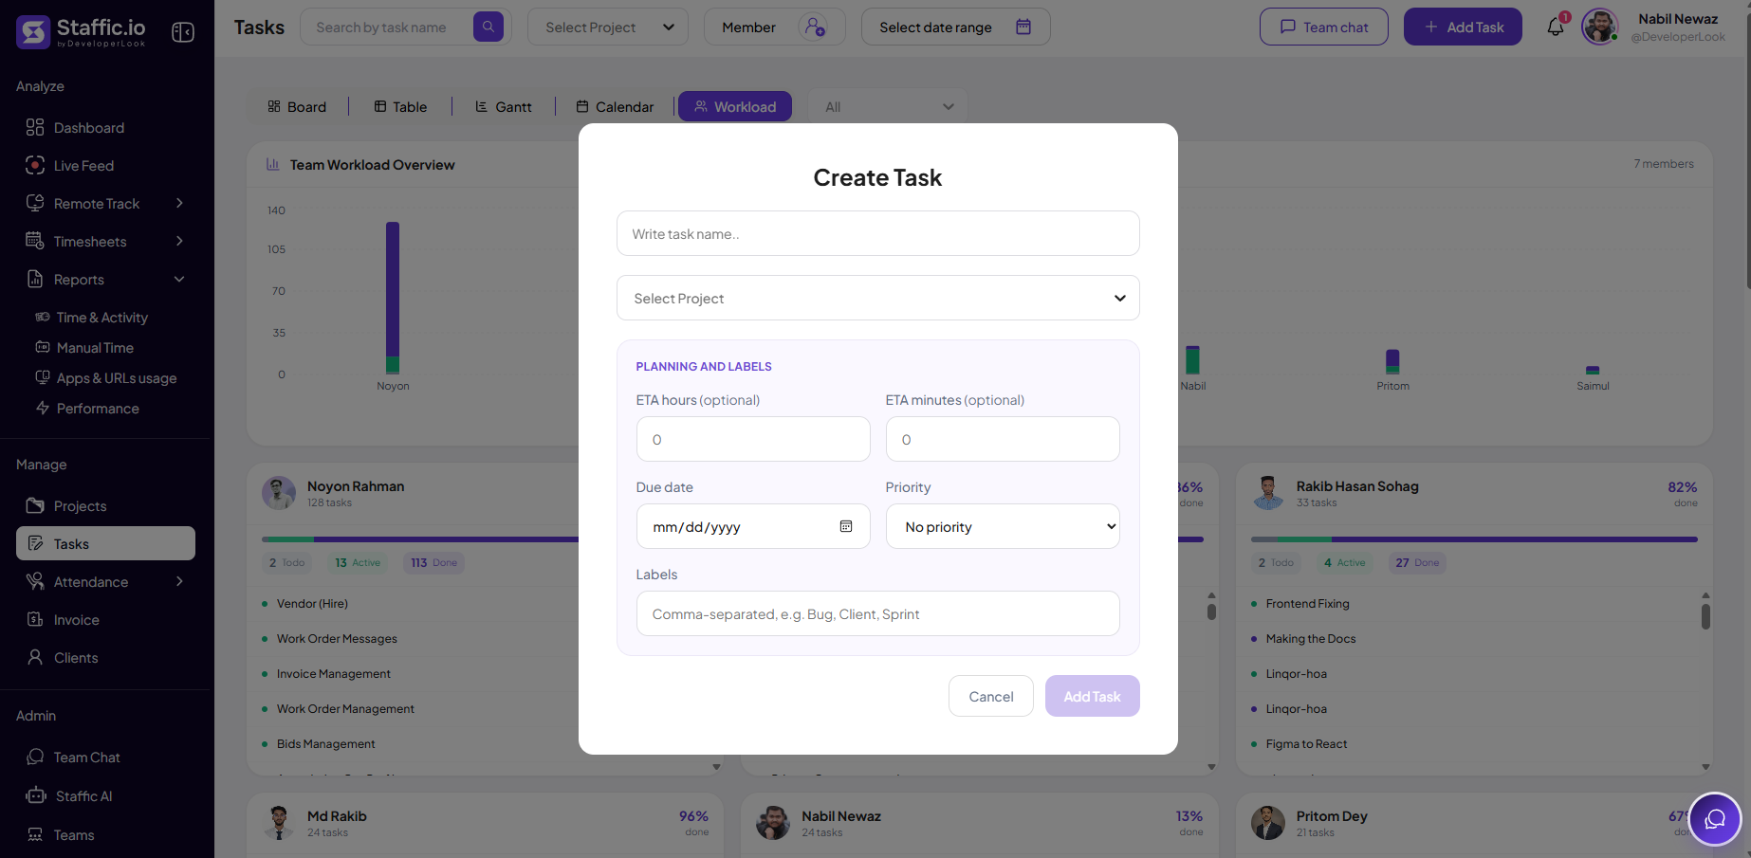Open the Select Project filter dropdown in the toolbar

(x=608, y=27)
